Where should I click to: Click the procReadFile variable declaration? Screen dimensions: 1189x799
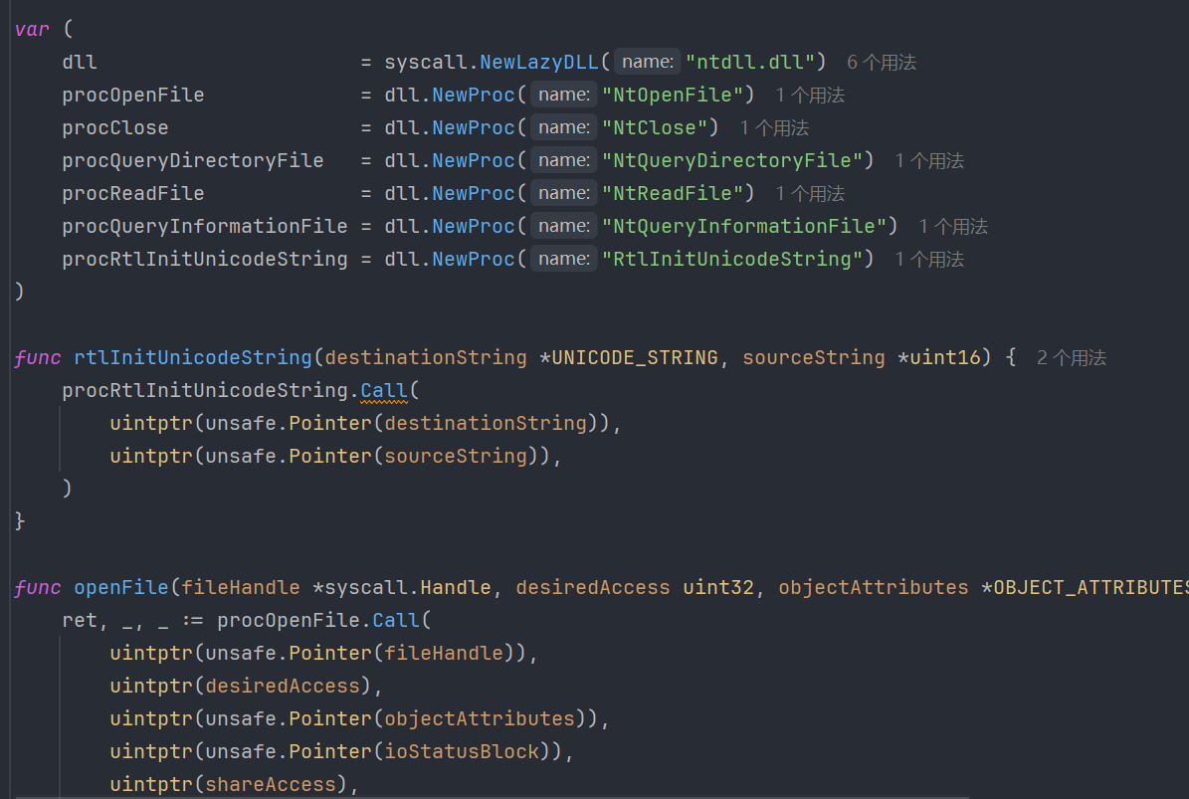point(133,193)
